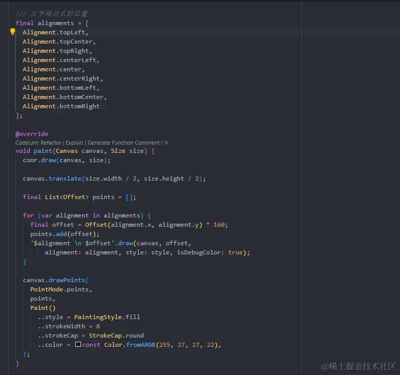Click the Alignment.topLeft line
This screenshot has width=400, height=375.
point(55,32)
